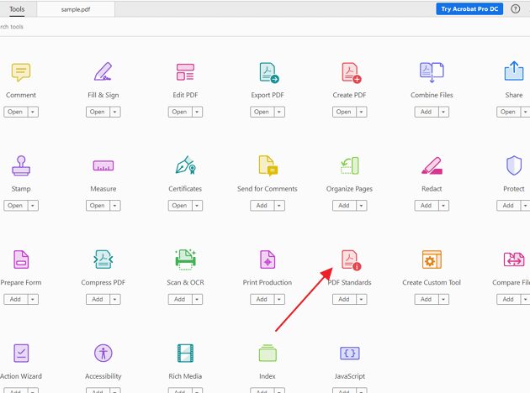Screen dimensions: 530x393
Task: Open the Edit PDF tool icon
Action: tap(185, 72)
